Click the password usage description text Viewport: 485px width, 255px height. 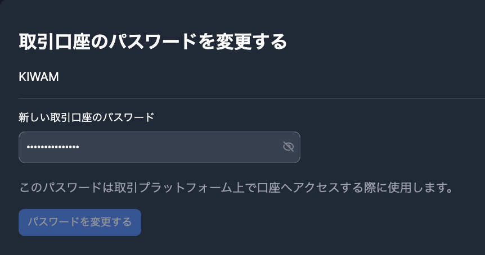click(236, 187)
